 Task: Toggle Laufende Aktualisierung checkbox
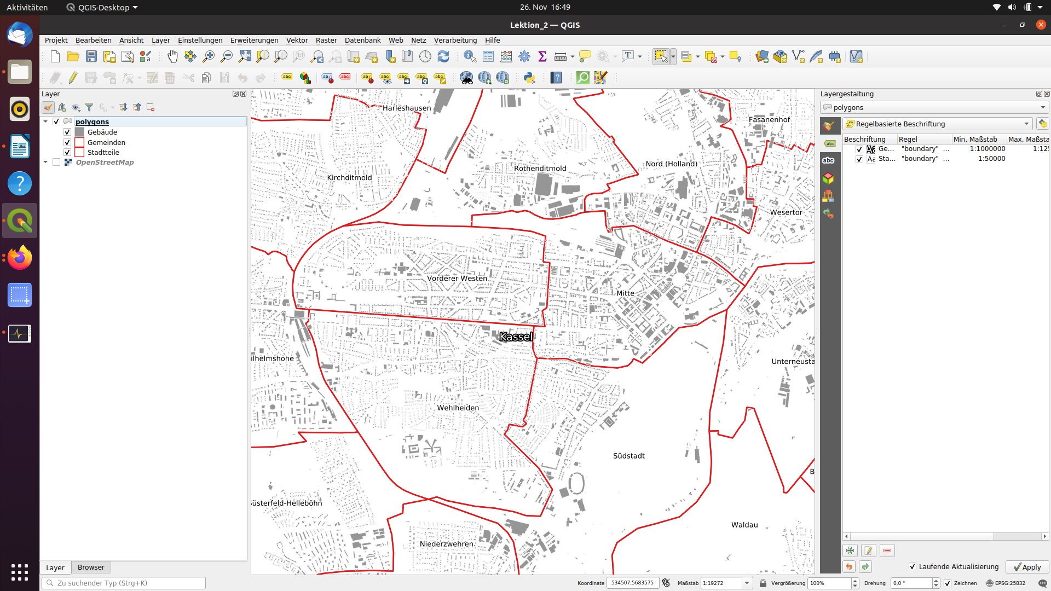(x=912, y=567)
